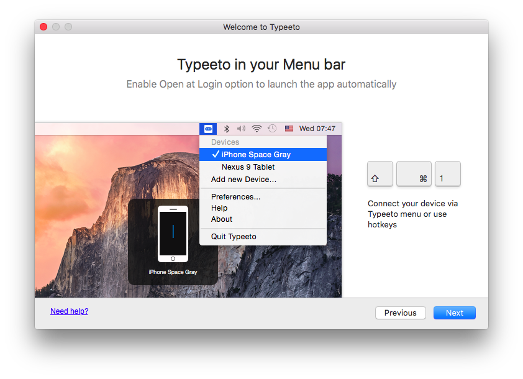Open the Typeeto menu bar icon

pos(208,129)
